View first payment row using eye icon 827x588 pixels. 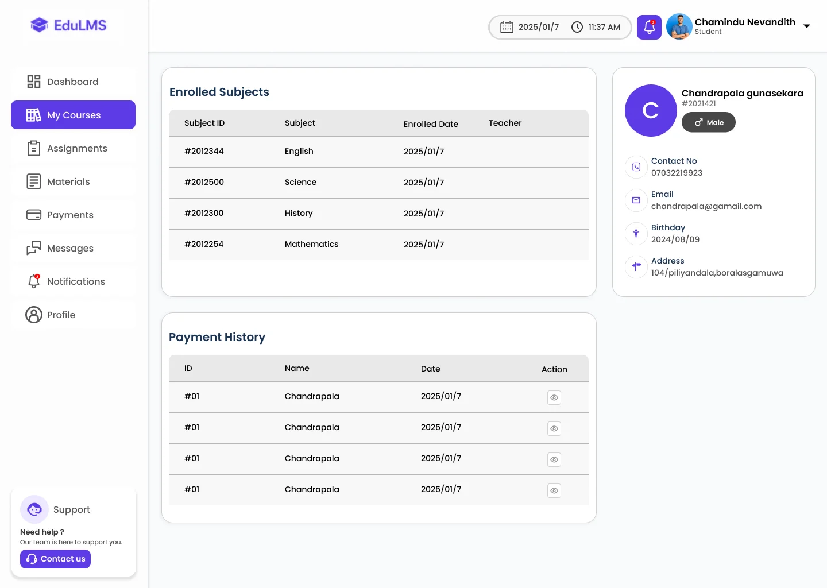[554, 397]
